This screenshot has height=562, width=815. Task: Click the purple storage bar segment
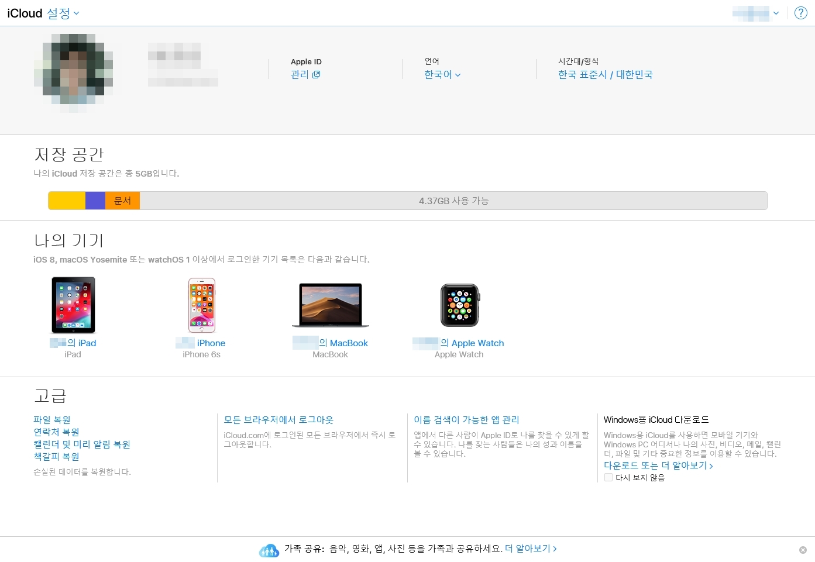point(95,201)
